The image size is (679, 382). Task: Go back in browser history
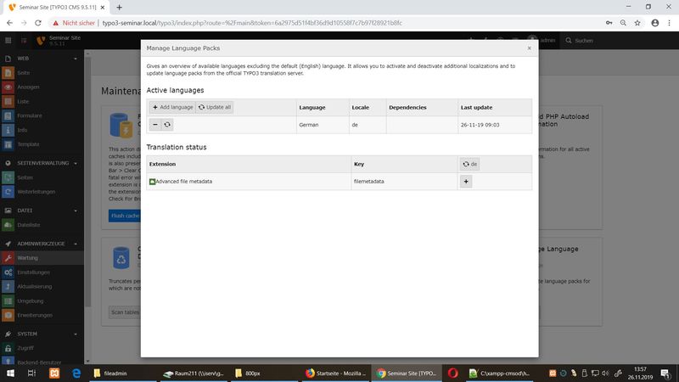click(x=9, y=23)
